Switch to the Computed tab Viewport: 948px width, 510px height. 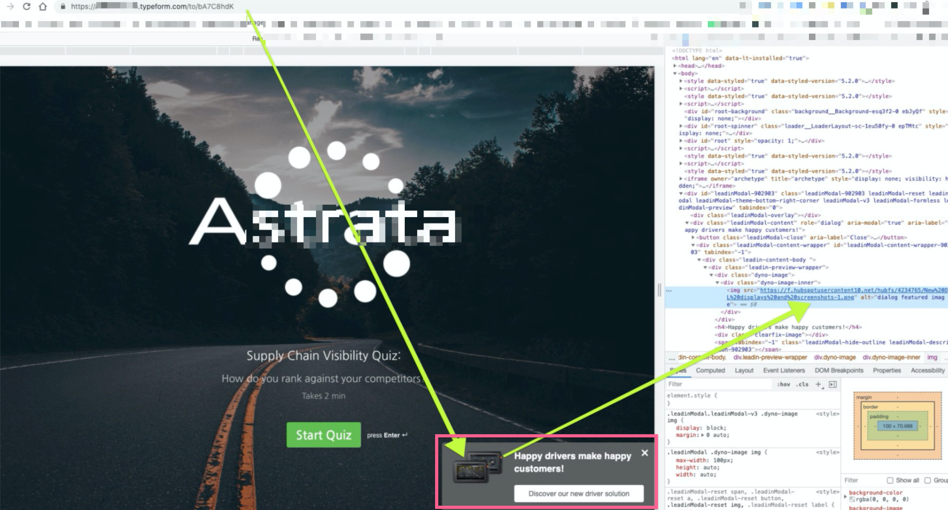710,371
